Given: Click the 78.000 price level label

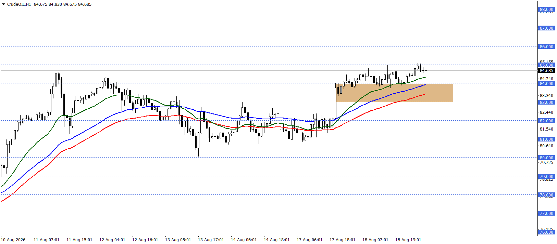Looking at the screenshot, I should [x=546, y=195].
